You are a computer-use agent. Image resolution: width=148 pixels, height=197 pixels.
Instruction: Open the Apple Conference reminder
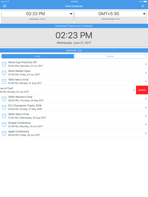pos(74,133)
